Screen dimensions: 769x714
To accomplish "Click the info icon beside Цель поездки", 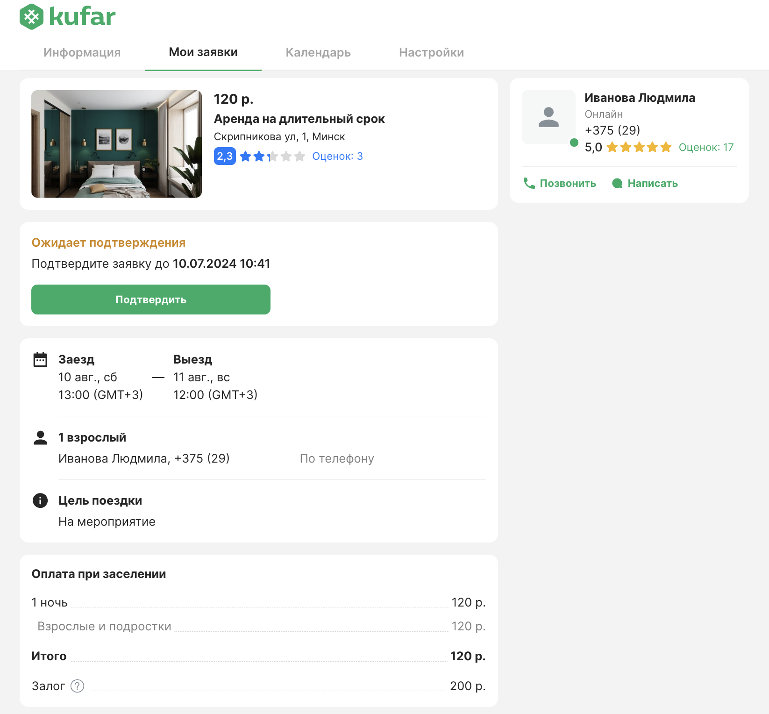I will pyautogui.click(x=40, y=500).
